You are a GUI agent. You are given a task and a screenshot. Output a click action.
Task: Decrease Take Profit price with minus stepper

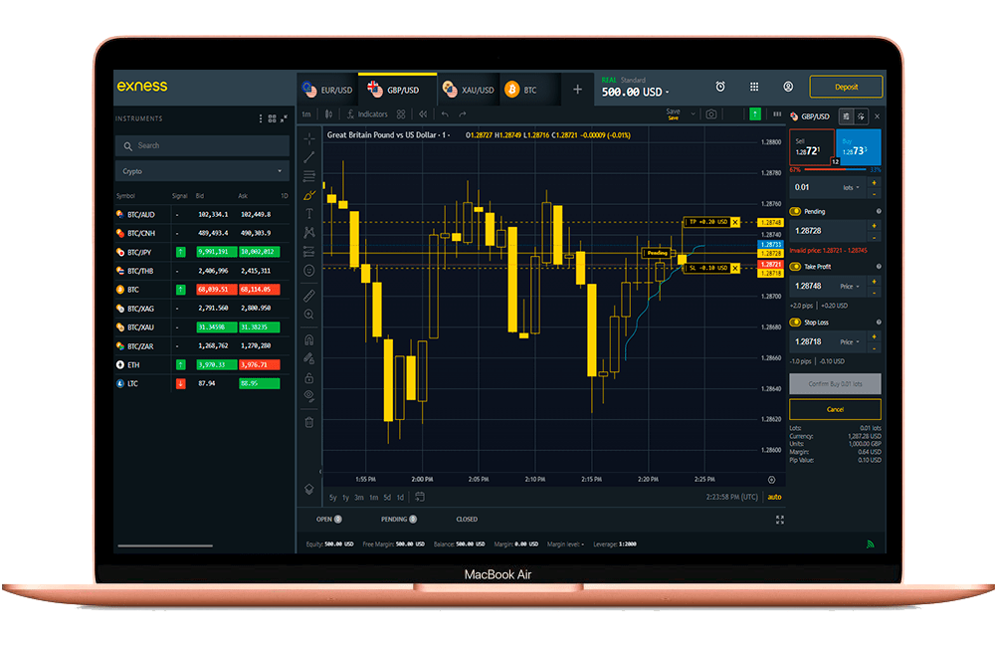874,293
